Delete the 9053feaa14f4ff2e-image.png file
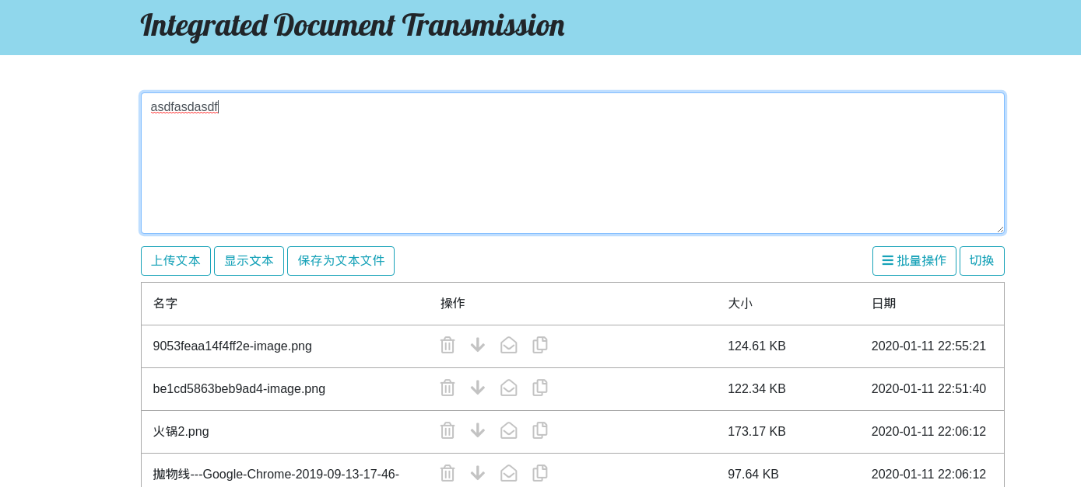 coord(447,346)
